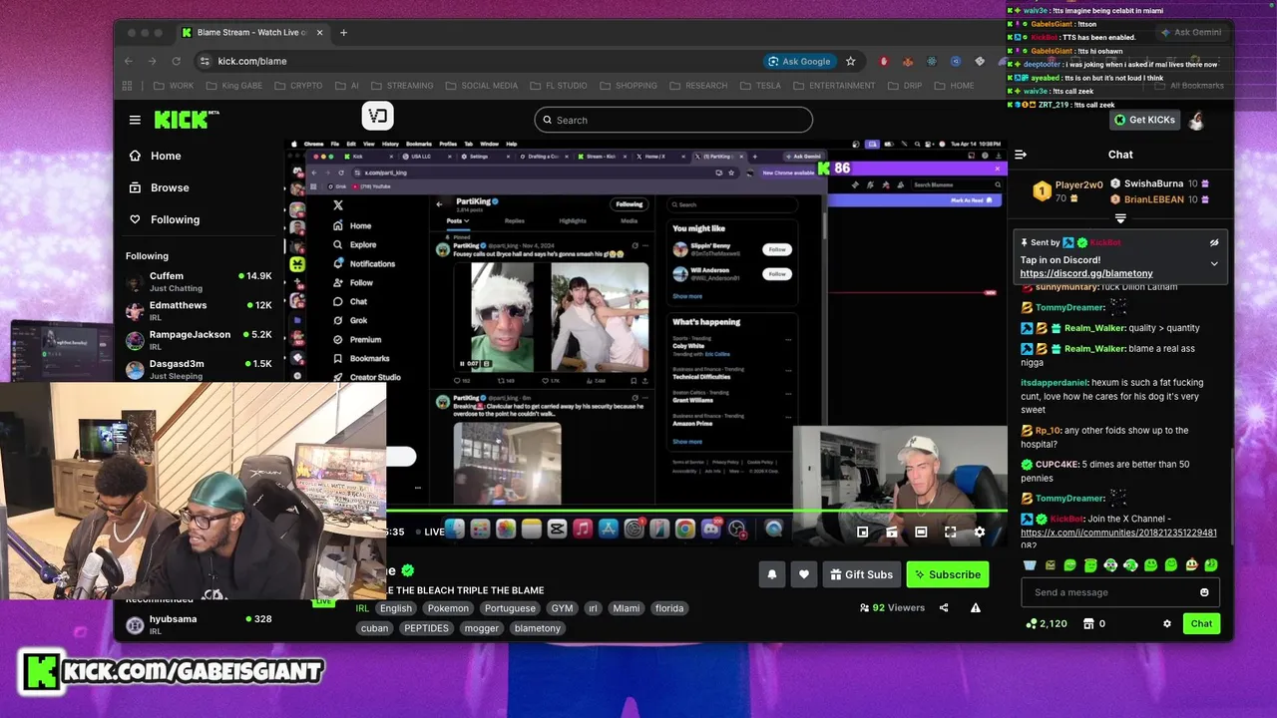Image resolution: width=1277 pixels, height=718 pixels.
Task: Follow the channel with heart button
Action: pos(804,574)
